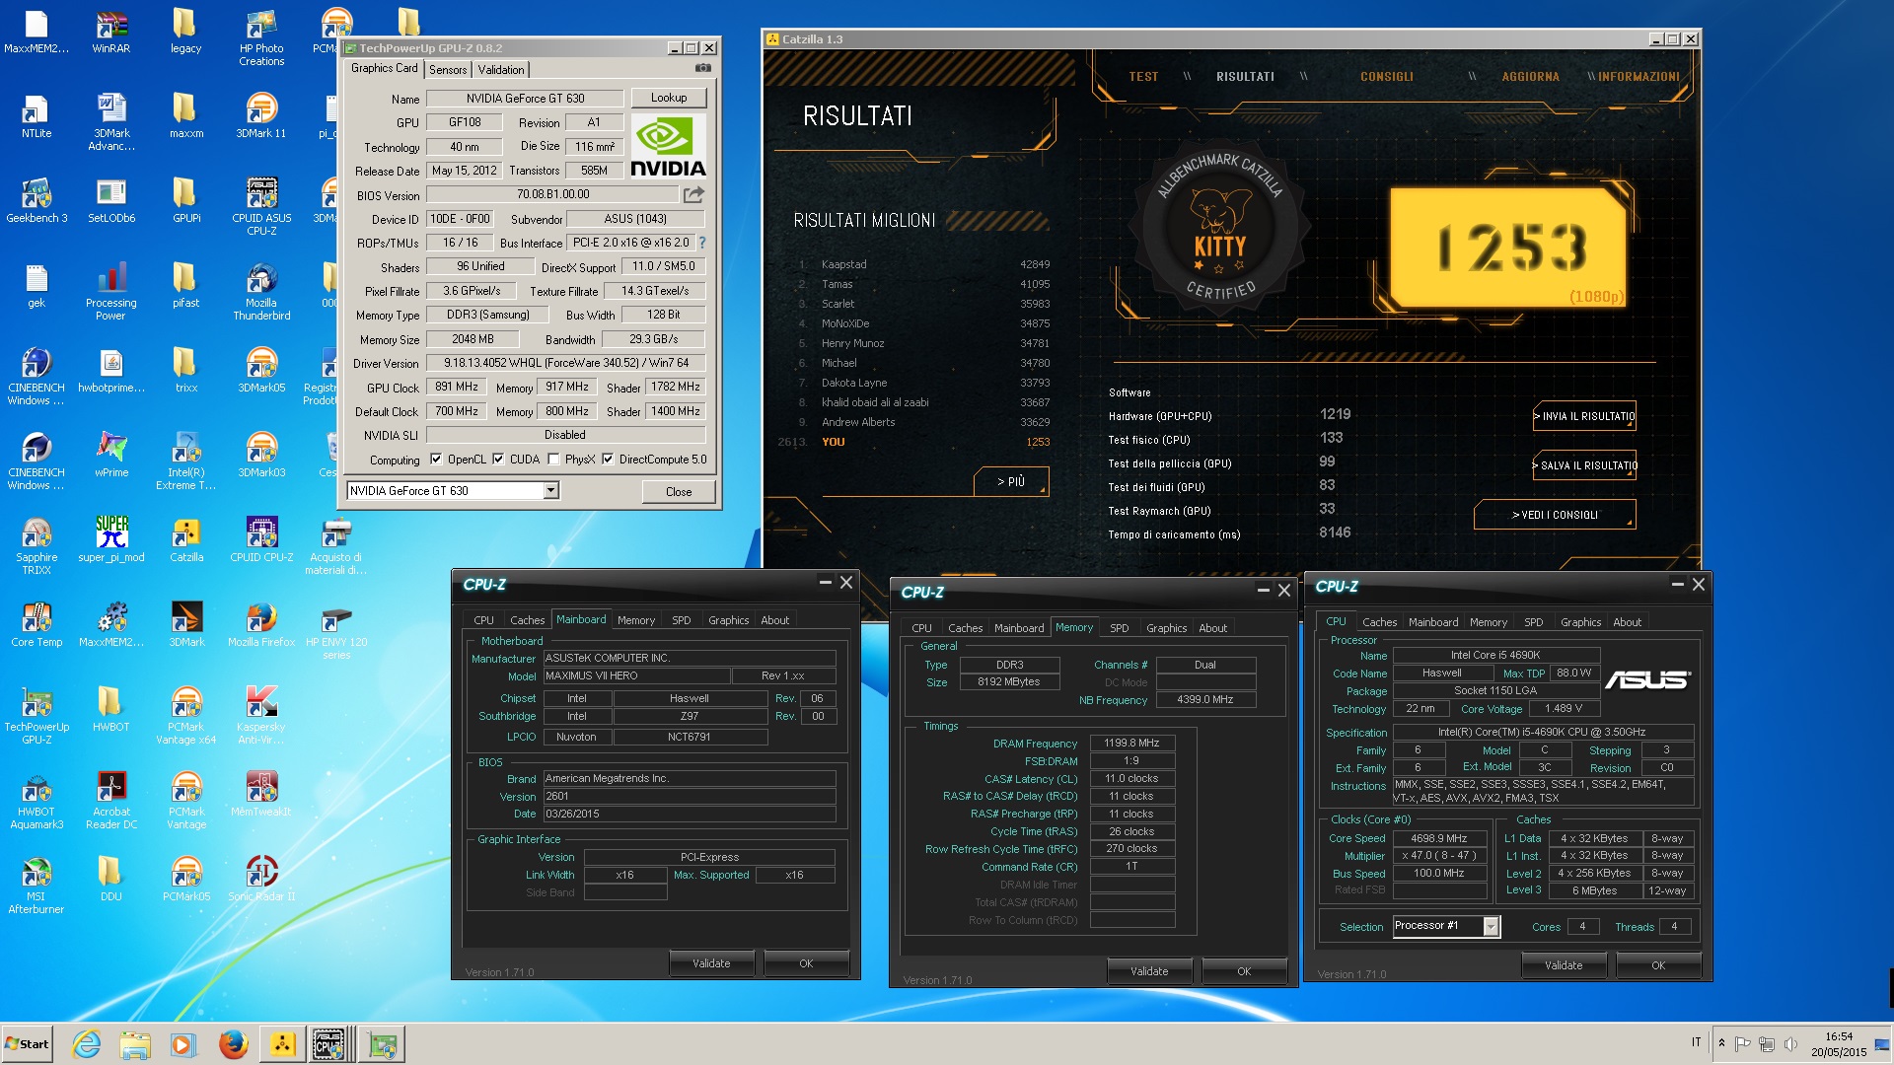The image size is (1894, 1065).
Task: Launch HP Photo Creations shortcut
Action: [261, 37]
